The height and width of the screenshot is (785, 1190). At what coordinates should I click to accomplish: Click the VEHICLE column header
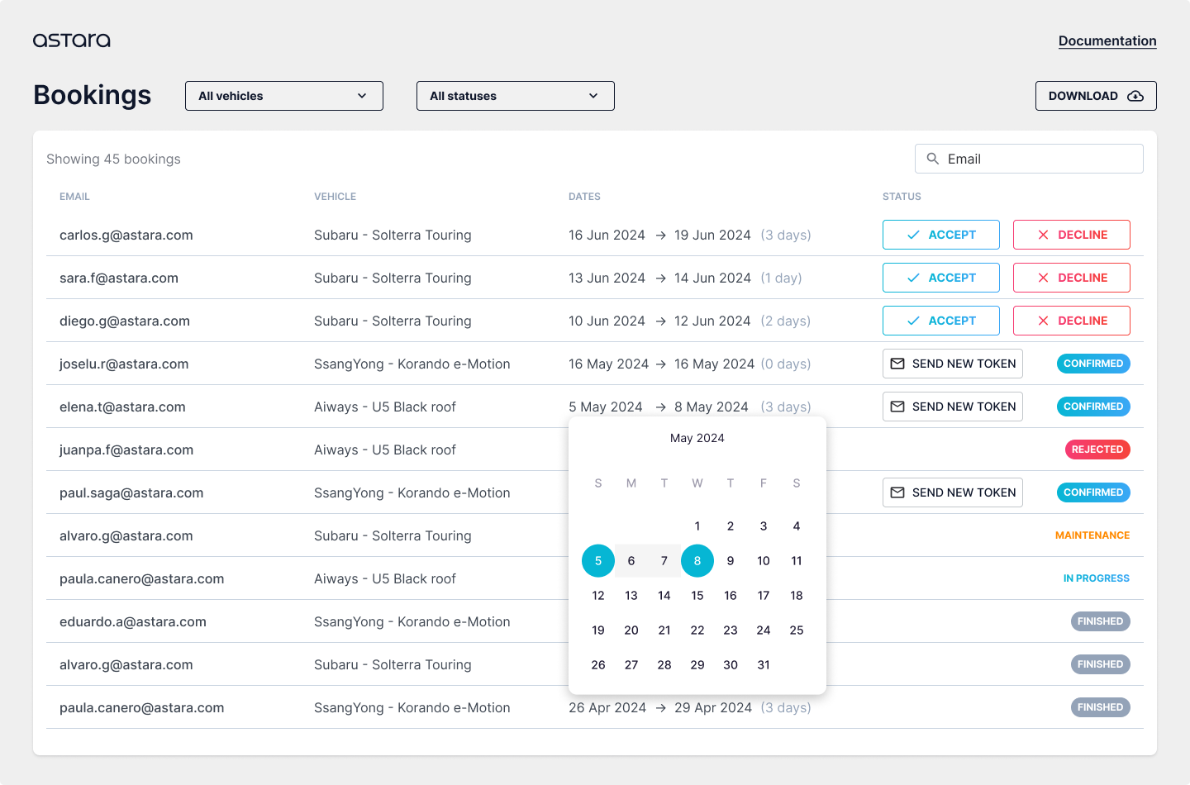coord(335,197)
